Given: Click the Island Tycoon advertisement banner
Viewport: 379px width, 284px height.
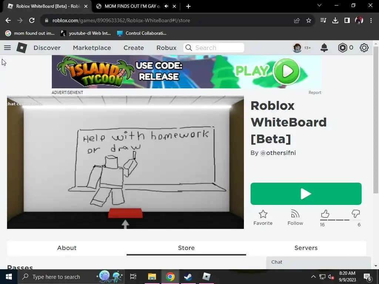Looking at the screenshot, I should pos(187,72).
